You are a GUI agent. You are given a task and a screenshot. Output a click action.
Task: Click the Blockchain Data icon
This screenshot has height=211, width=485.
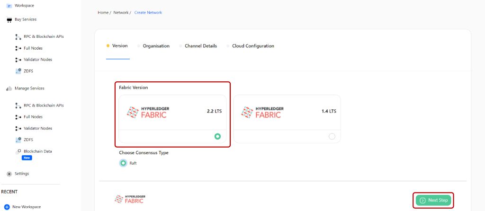tap(18, 152)
